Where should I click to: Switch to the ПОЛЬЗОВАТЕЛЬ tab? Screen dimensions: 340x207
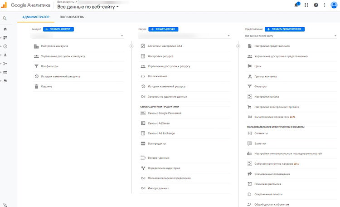point(72,17)
